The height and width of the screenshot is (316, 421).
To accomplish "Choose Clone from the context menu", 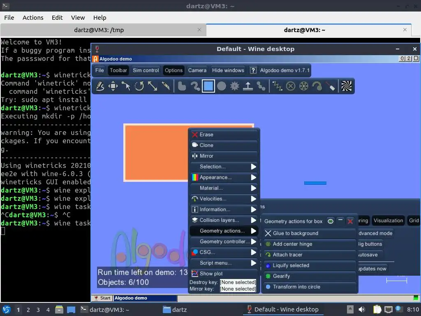I will click(224, 145).
